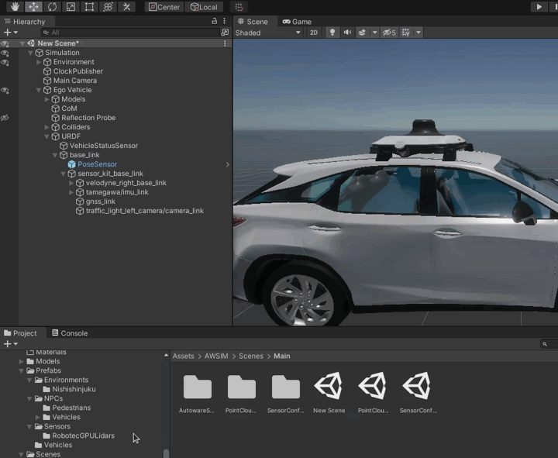Select the Rect transform tool
Screen dimensions: 558x458
[89, 7]
